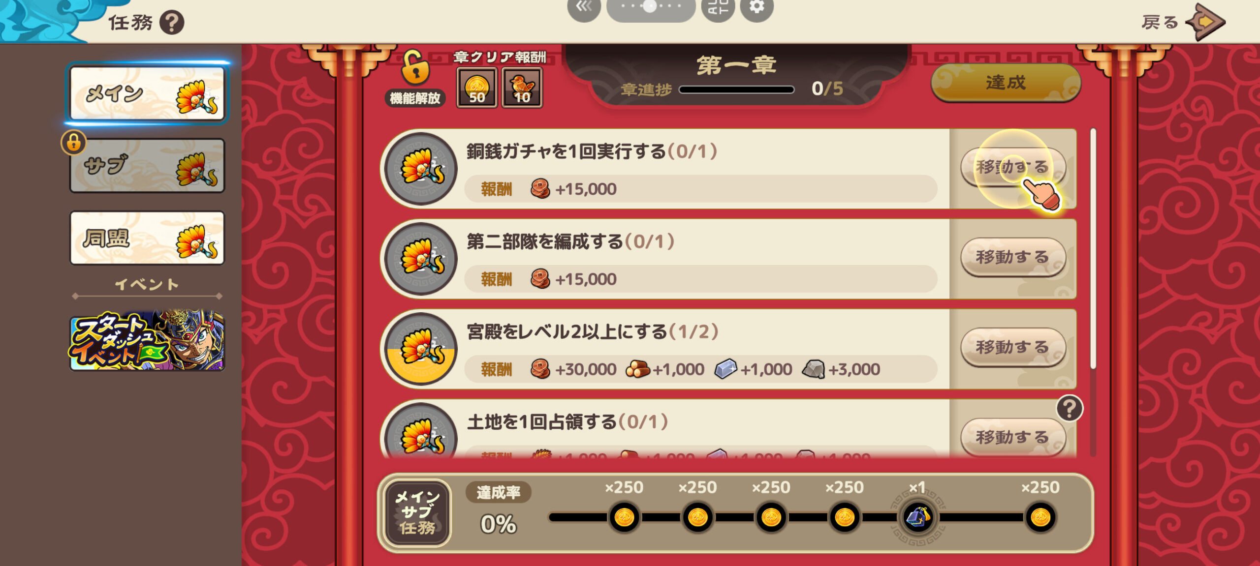The height and width of the screenshot is (566, 1260).
Task: Tap the 機能解放 unlock padlock icon
Action: point(415,68)
